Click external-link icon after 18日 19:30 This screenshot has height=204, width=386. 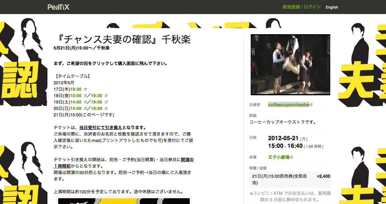(106, 96)
